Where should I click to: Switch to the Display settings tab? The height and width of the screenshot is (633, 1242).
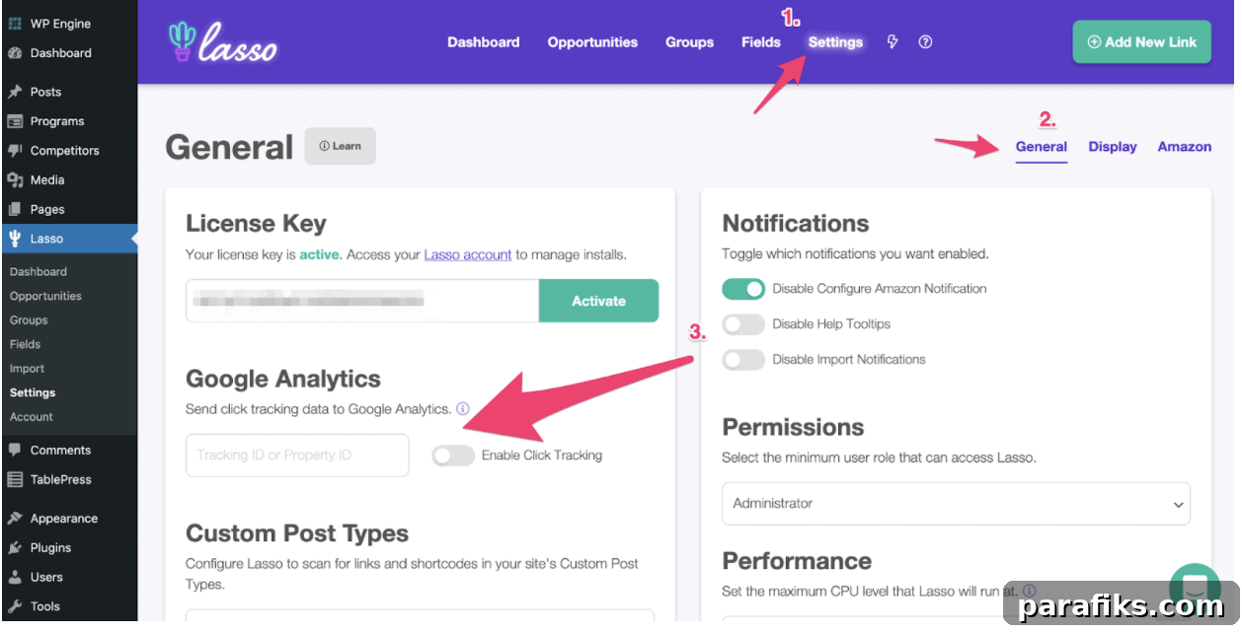point(1113,147)
